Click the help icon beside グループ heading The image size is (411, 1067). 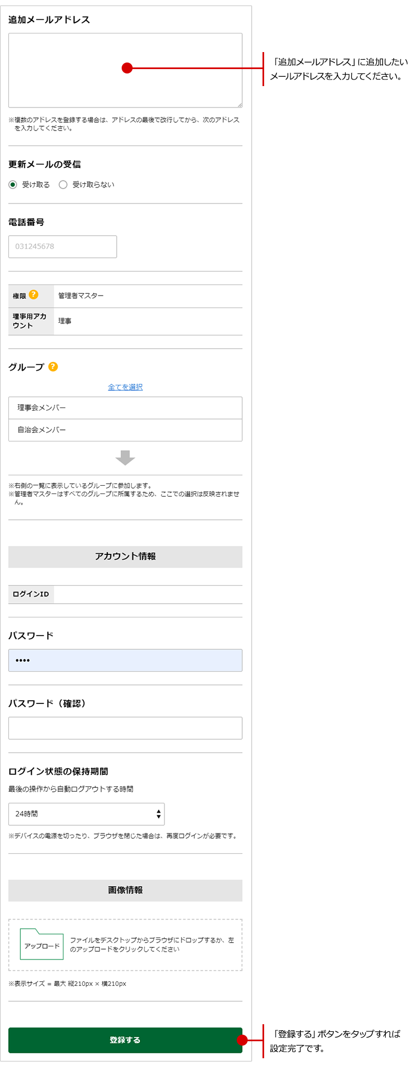click(53, 367)
